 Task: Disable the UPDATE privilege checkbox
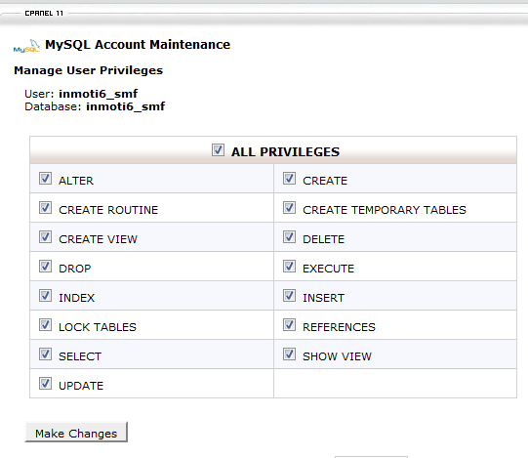click(45, 384)
